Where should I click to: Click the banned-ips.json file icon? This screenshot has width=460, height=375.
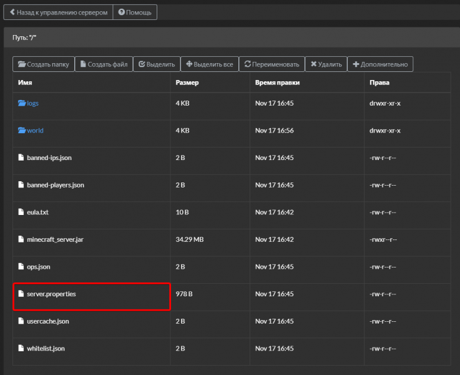(21, 157)
